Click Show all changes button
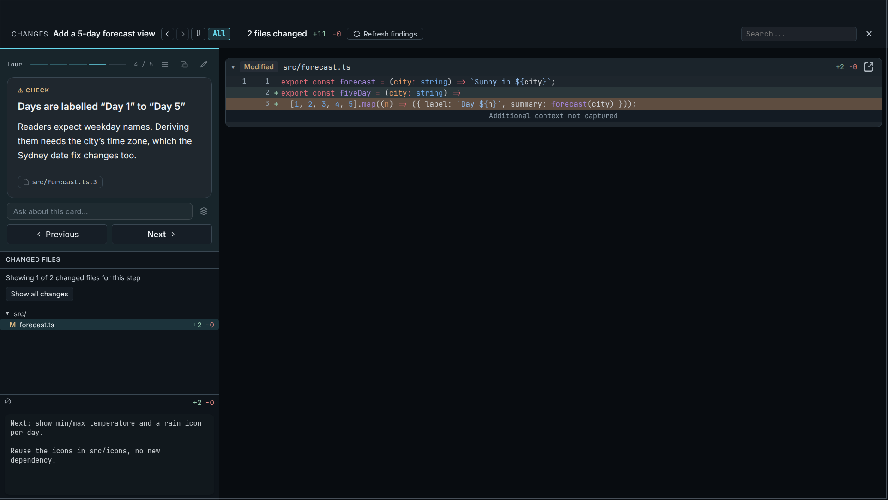 pyautogui.click(x=39, y=294)
